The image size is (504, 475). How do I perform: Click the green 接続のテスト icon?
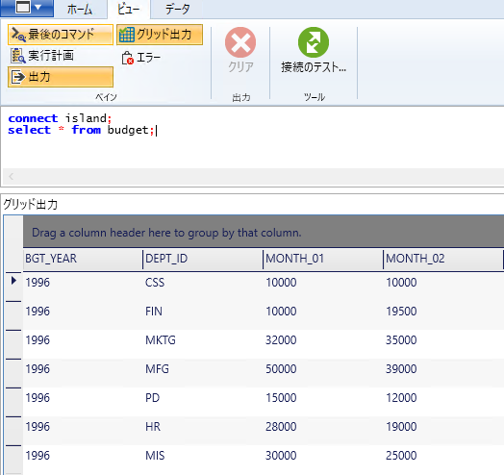[314, 42]
